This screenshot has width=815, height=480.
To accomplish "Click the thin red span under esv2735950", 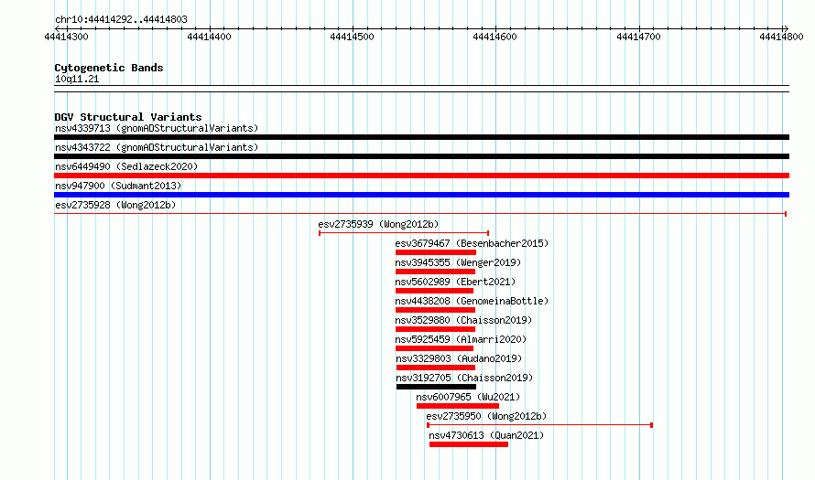I will (539, 425).
